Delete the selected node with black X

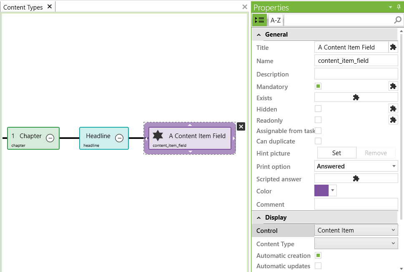241,126
